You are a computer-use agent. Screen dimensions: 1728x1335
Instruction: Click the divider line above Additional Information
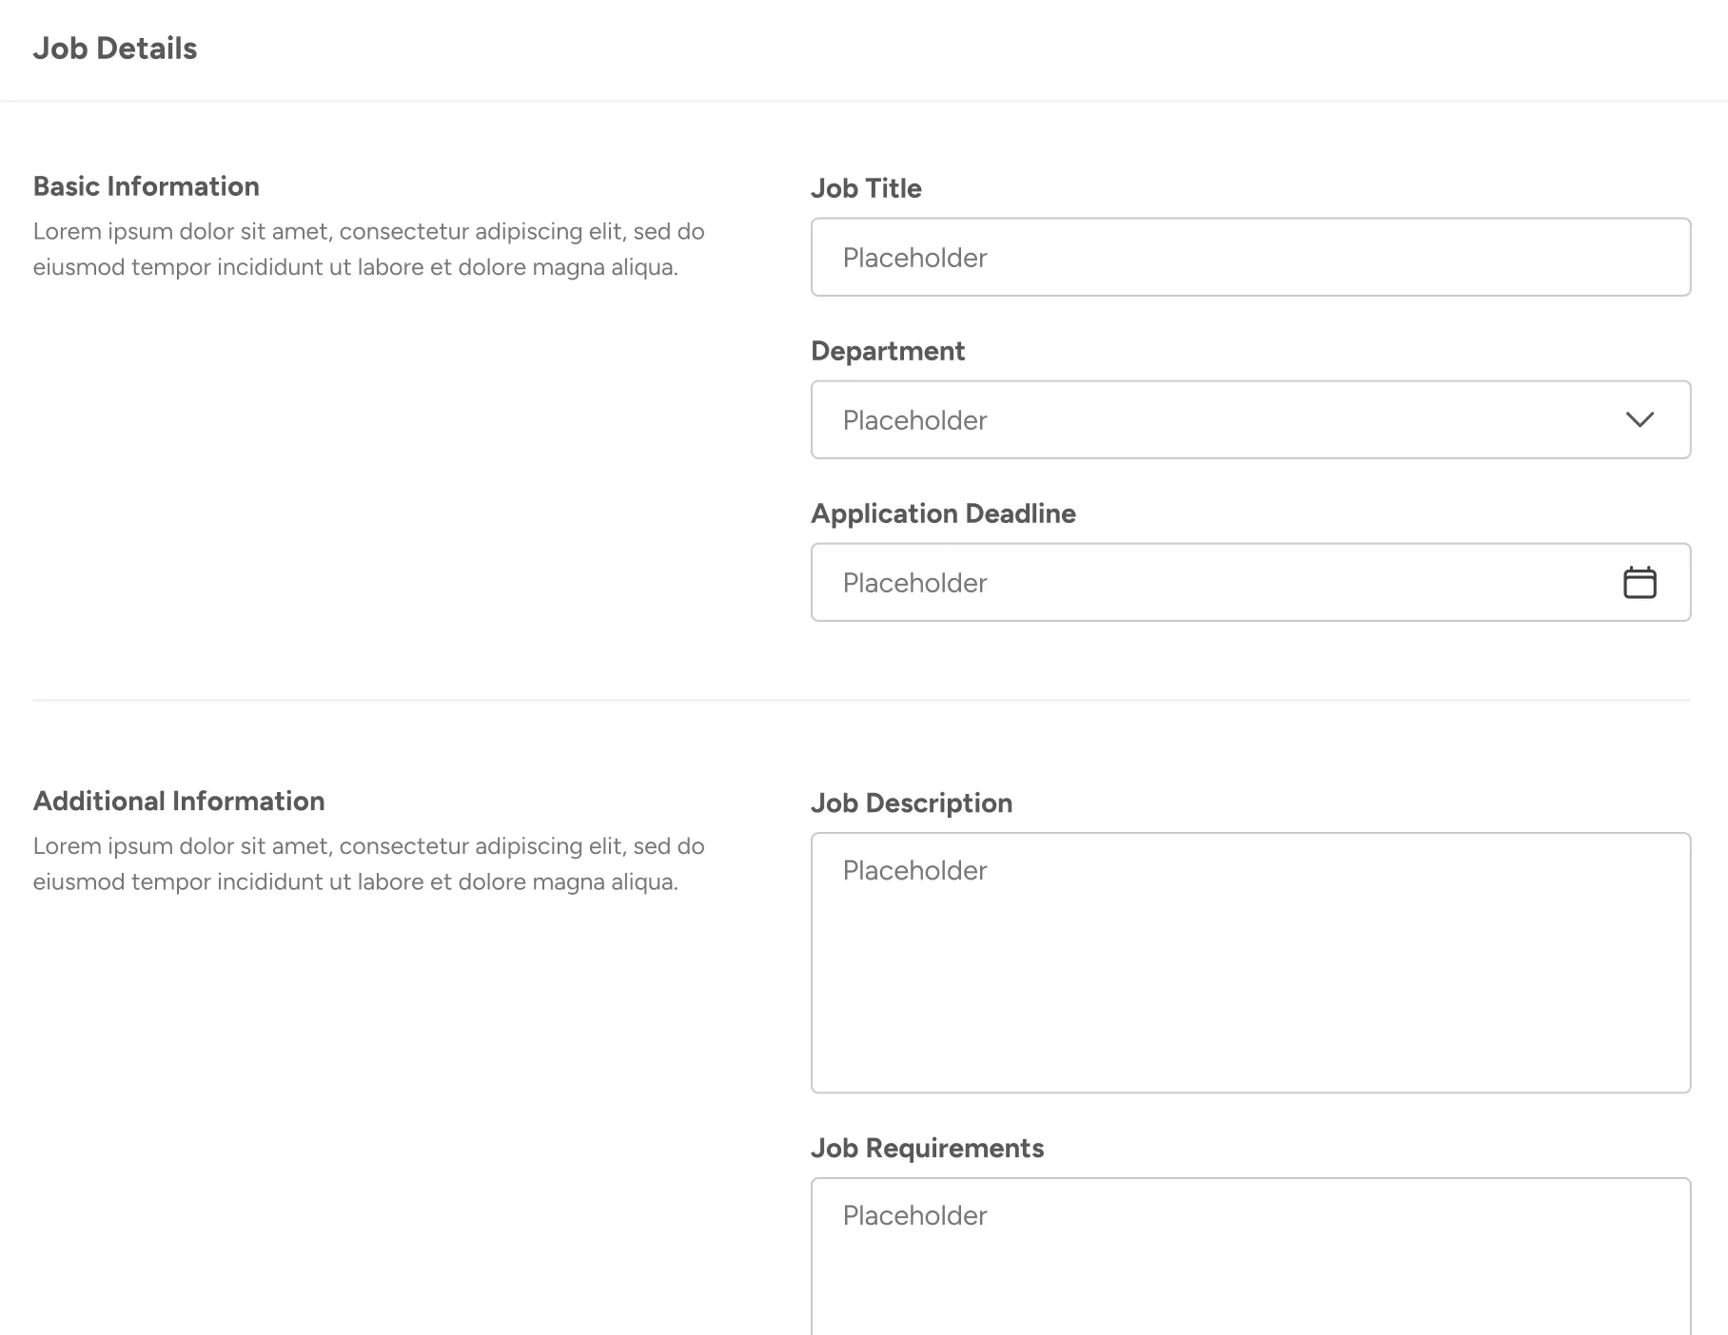pos(862,700)
